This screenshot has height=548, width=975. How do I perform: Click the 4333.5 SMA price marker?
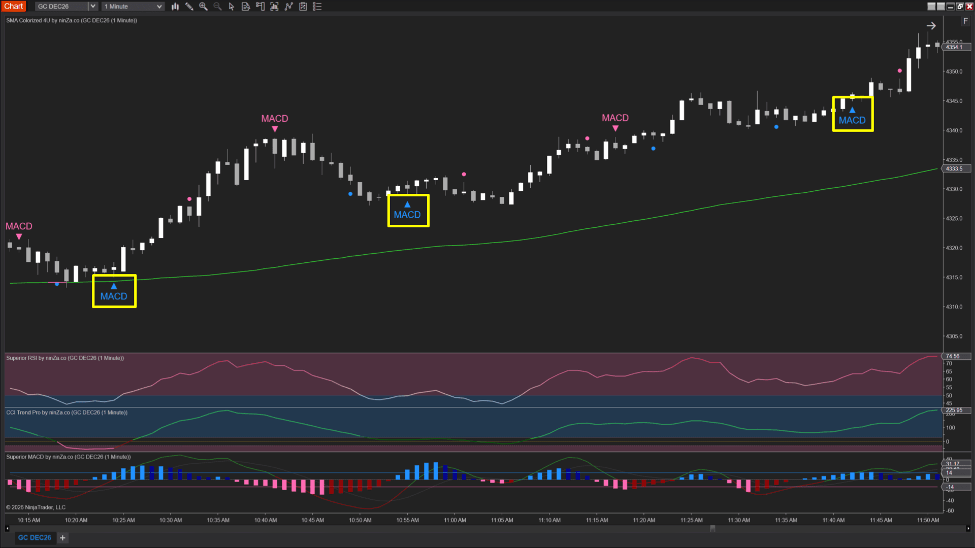[x=957, y=169]
